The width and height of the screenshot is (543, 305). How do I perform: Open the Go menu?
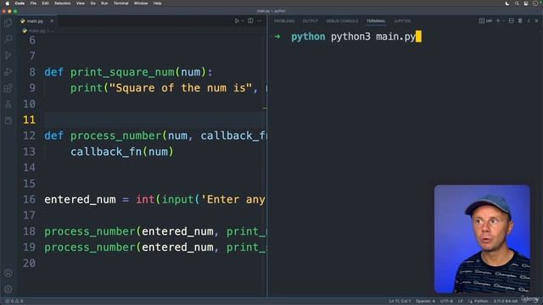pyautogui.click(x=92, y=3)
